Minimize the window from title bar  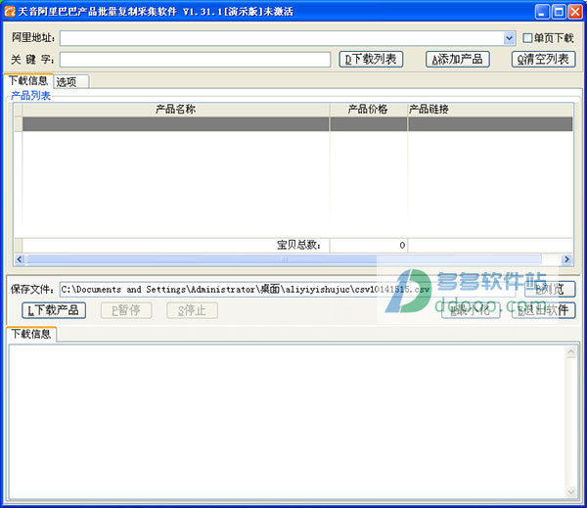[542, 12]
